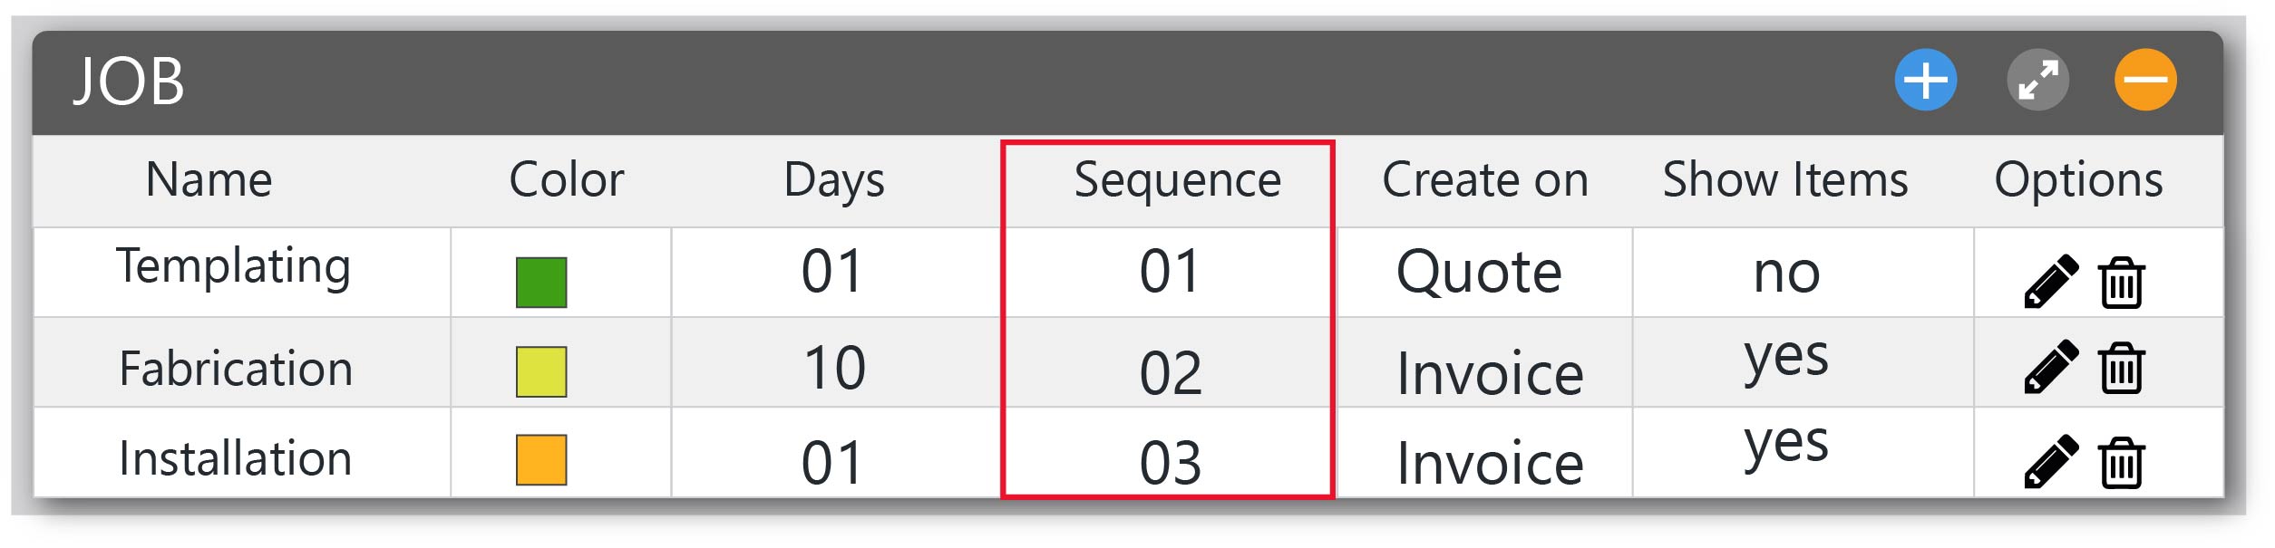Click the Days column header
This screenshot has width=2275, height=548.
pos(834,180)
